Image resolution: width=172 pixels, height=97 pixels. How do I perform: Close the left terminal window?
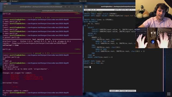81,7
